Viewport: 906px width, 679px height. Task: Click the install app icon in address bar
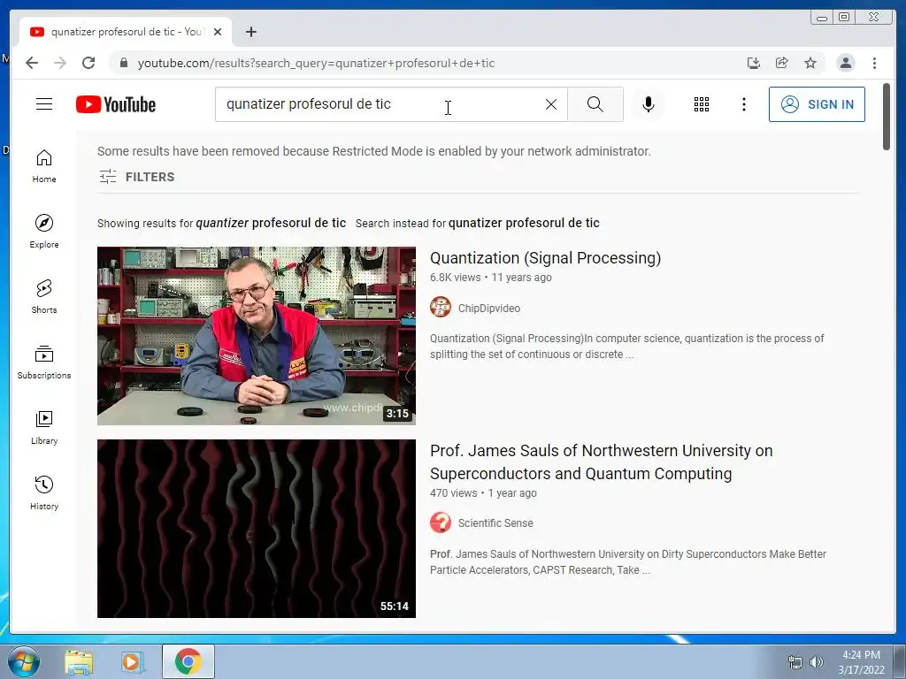pos(753,63)
